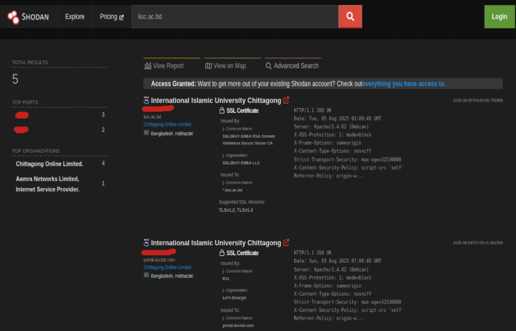The image size is (516, 331).
Task: Open Advanced Search
Action: pyautogui.click(x=292, y=66)
